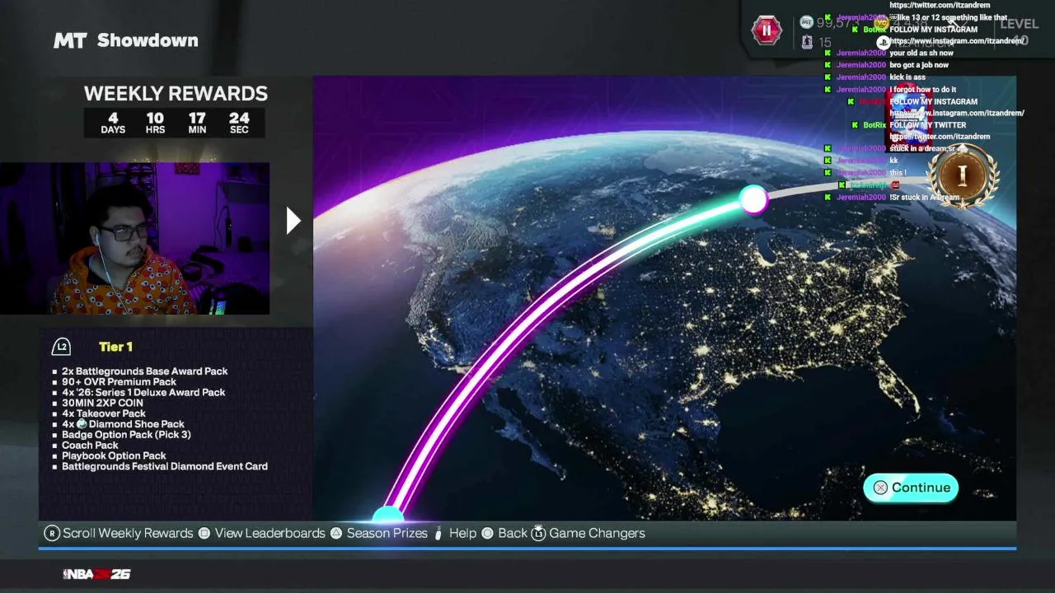
Task: Click 'Badge Option Pack (Pick 3)' reward
Action: tap(126, 435)
